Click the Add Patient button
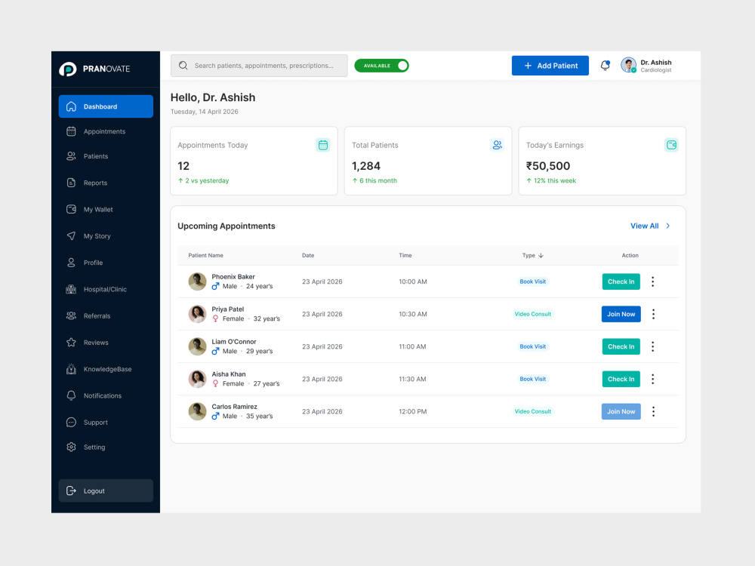 550,66
